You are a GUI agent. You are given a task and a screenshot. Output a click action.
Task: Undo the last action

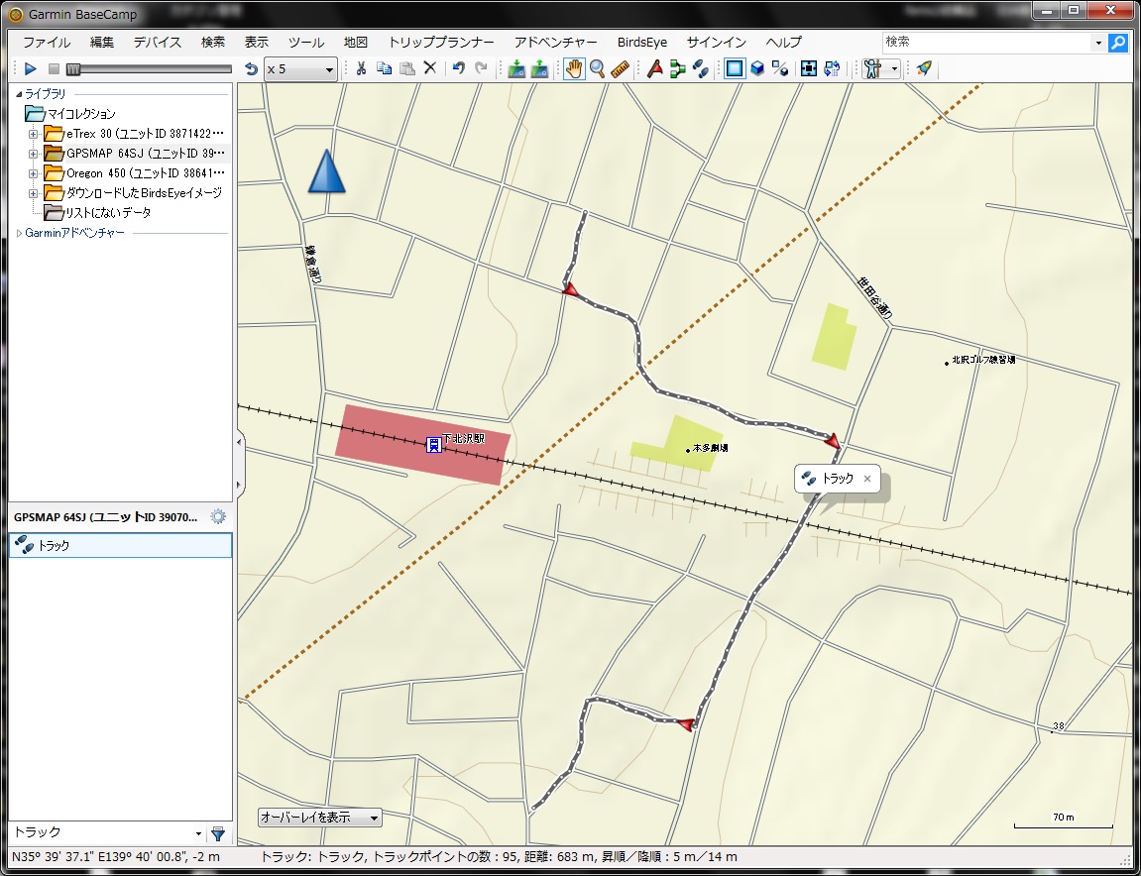point(458,68)
